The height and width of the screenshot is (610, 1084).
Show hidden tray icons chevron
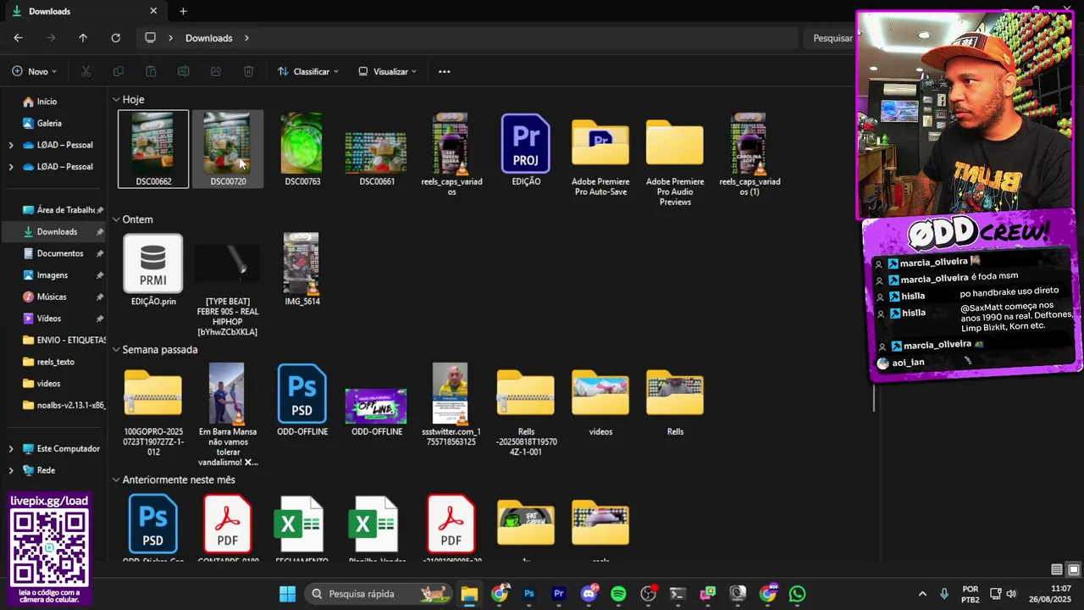[922, 594]
